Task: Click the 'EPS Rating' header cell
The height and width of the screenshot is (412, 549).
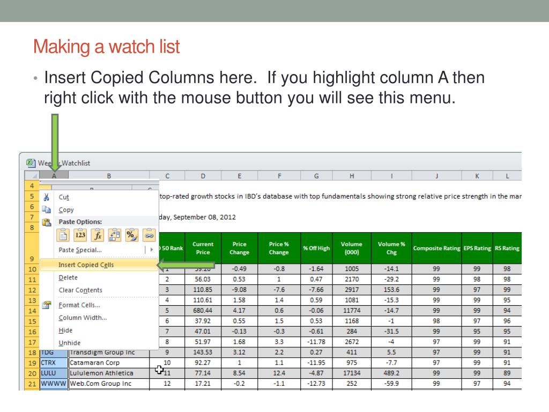Action: [x=477, y=248]
